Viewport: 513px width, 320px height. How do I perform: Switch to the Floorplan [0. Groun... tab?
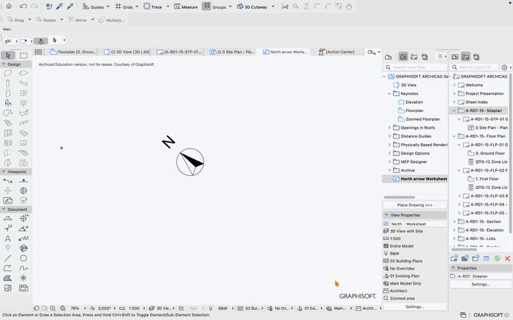pyautogui.click(x=74, y=52)
